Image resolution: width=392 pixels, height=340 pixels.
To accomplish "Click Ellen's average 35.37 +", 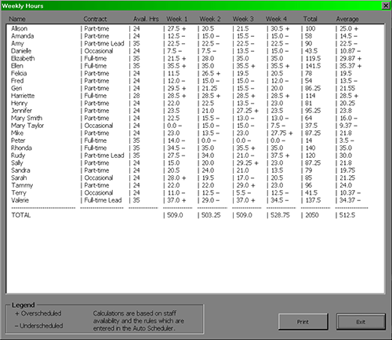I will (x=350, y=66).
